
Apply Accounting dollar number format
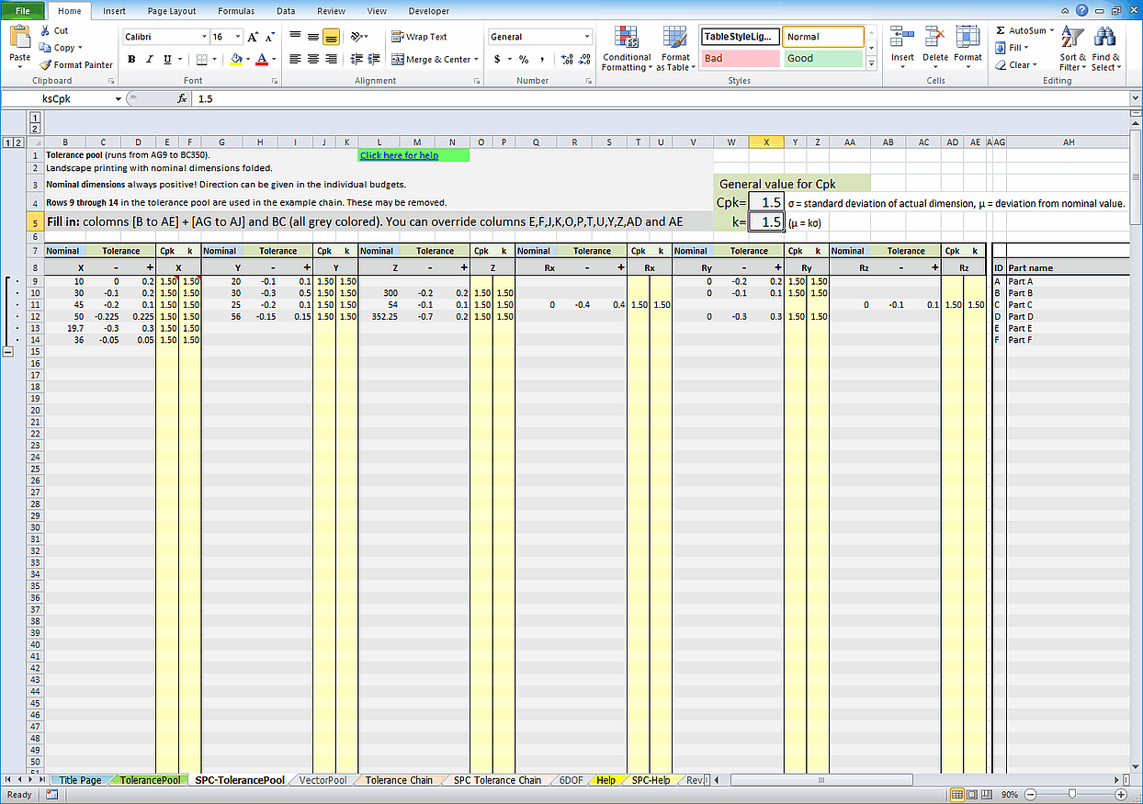497,59
